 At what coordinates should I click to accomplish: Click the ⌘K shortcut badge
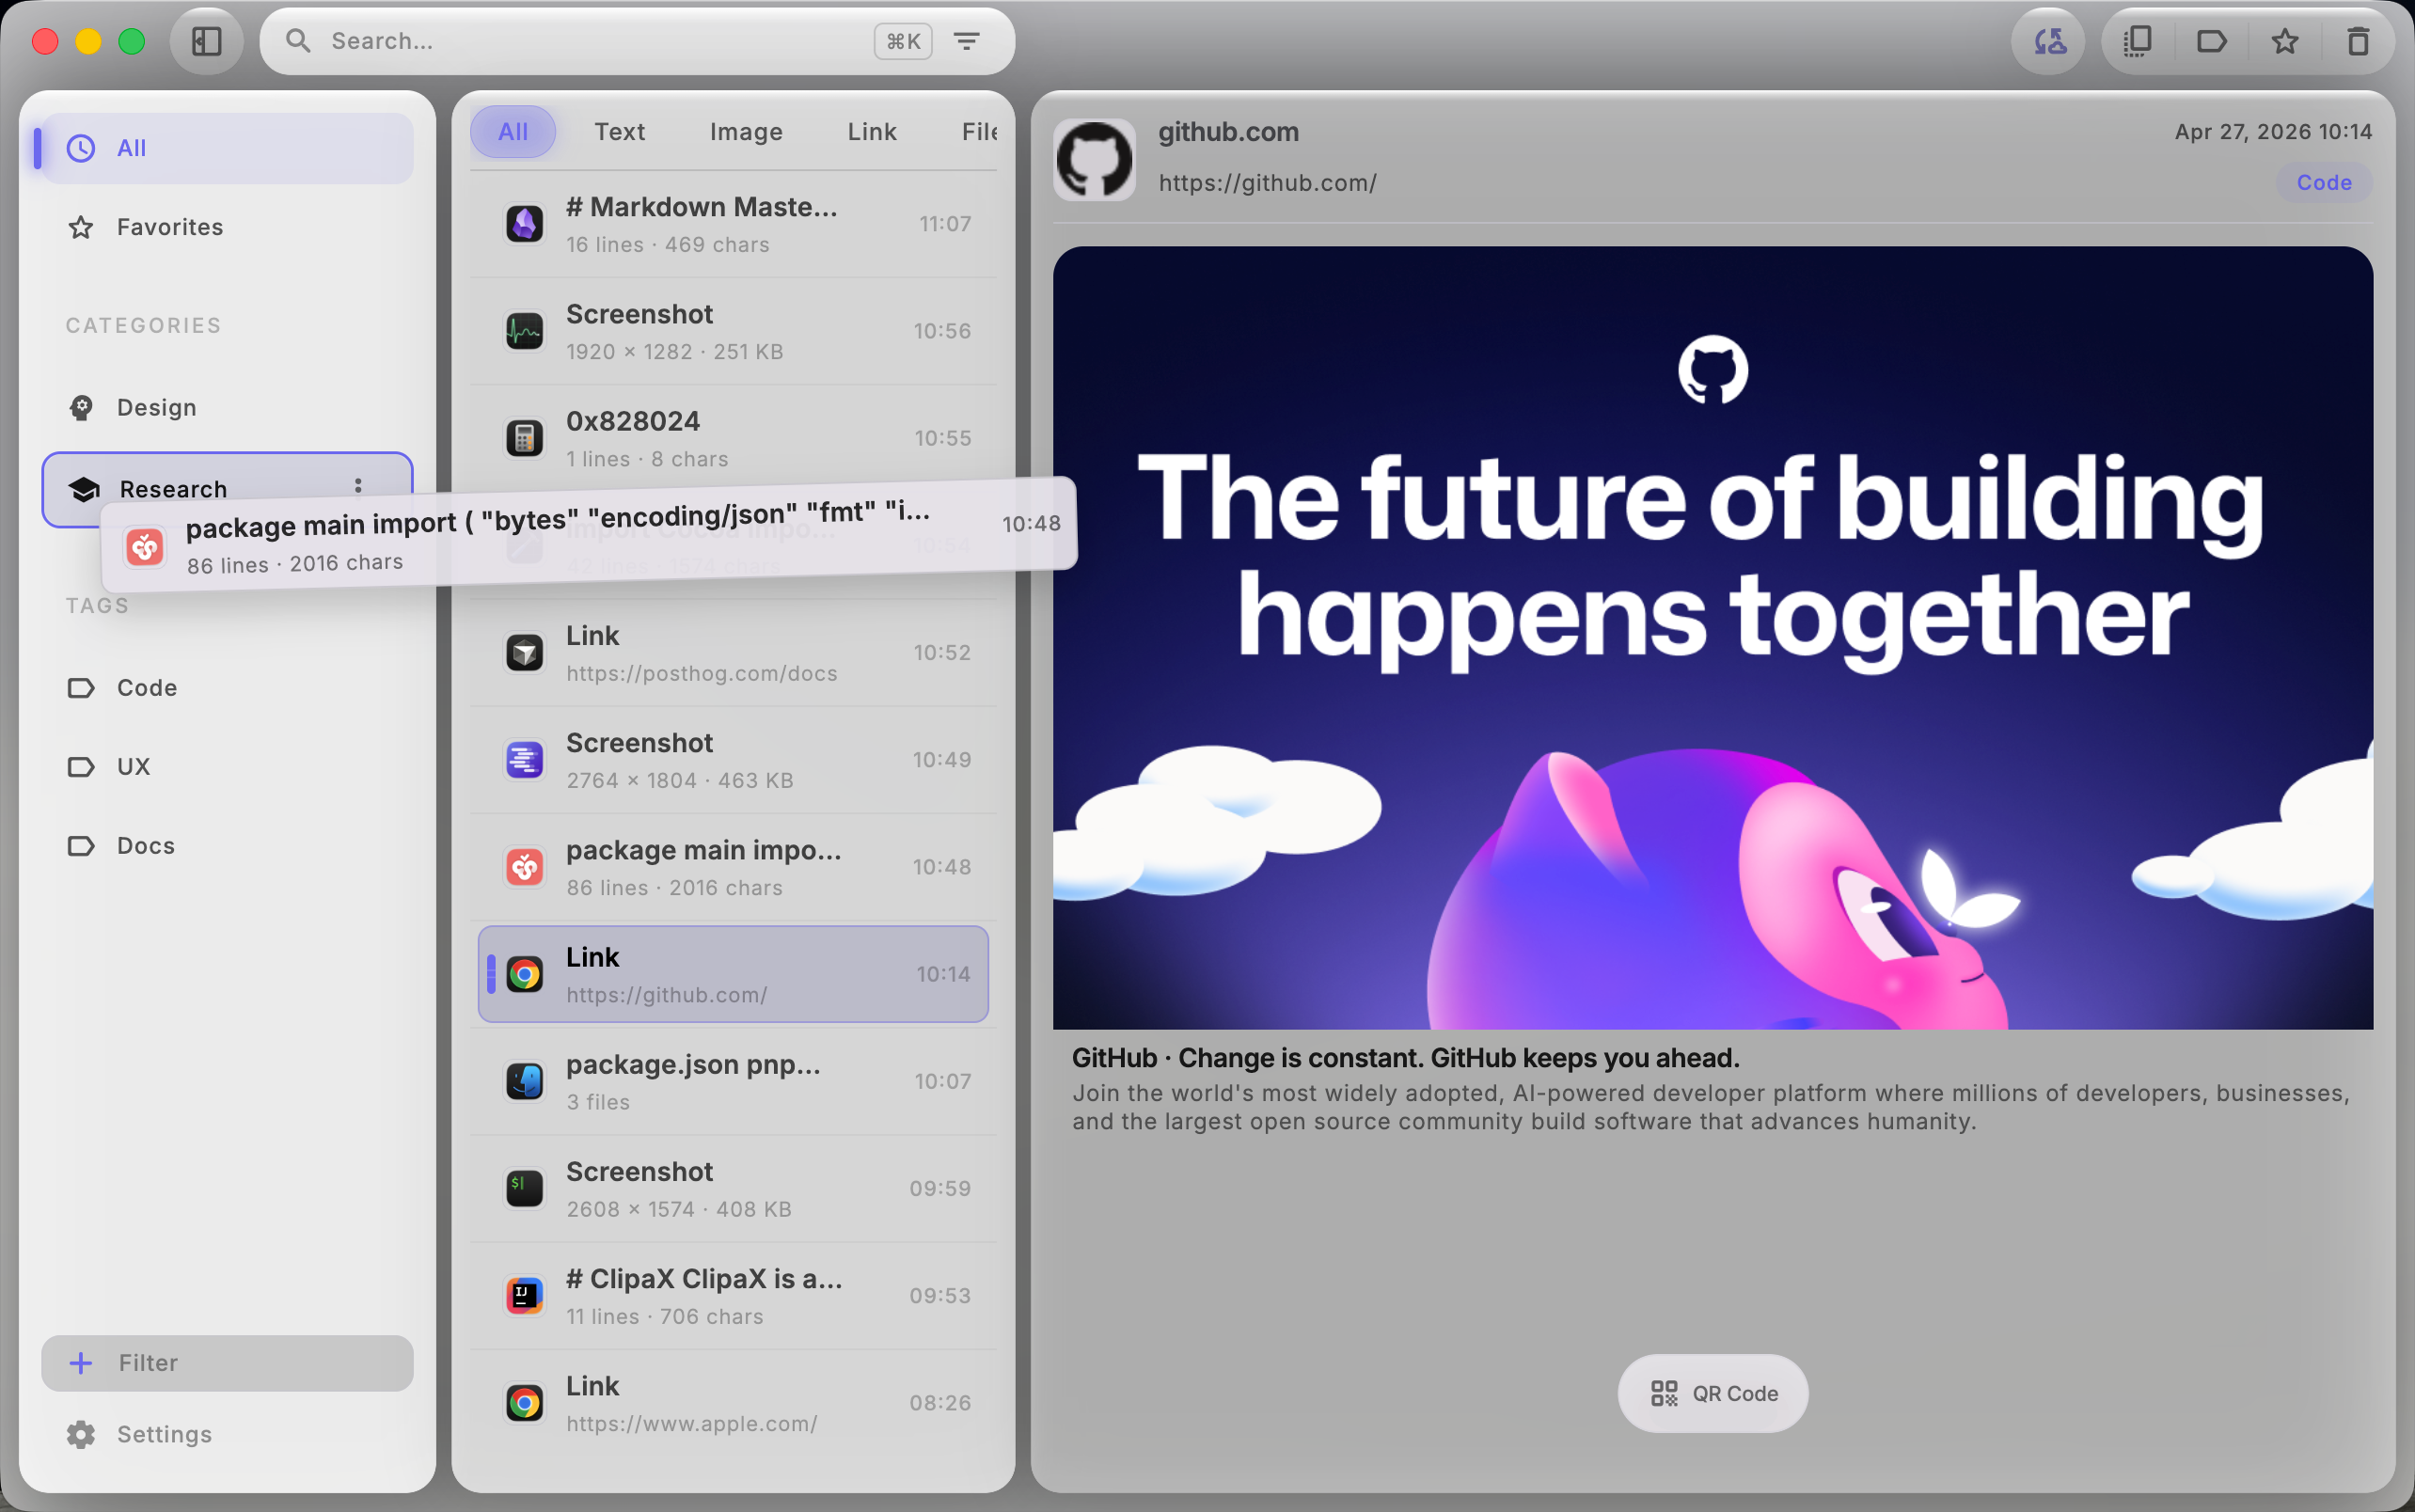[903, 41]
